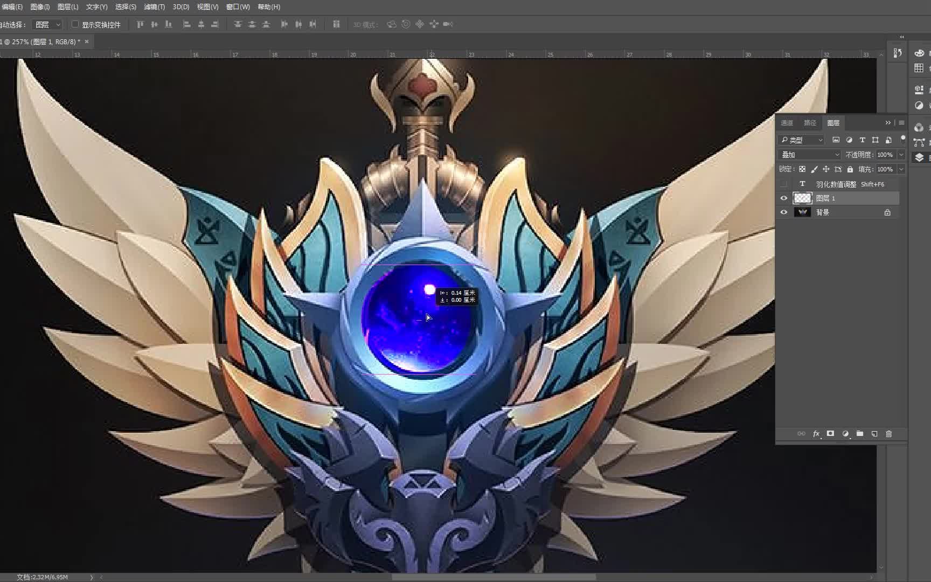Toggle lock image pixels brush icon

point(814,169)
